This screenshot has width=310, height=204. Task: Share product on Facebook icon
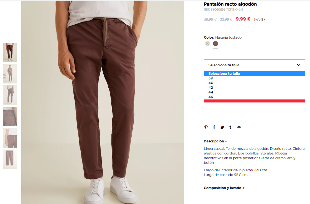214,127
